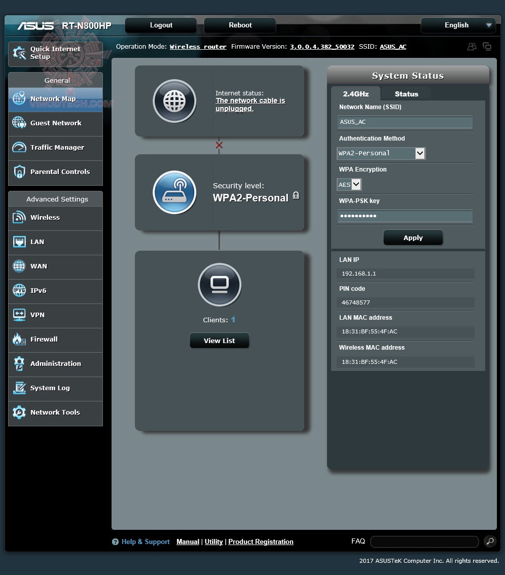
Task: Click the Reboot button
Action: pyautogui.click(x=240, y=25)
